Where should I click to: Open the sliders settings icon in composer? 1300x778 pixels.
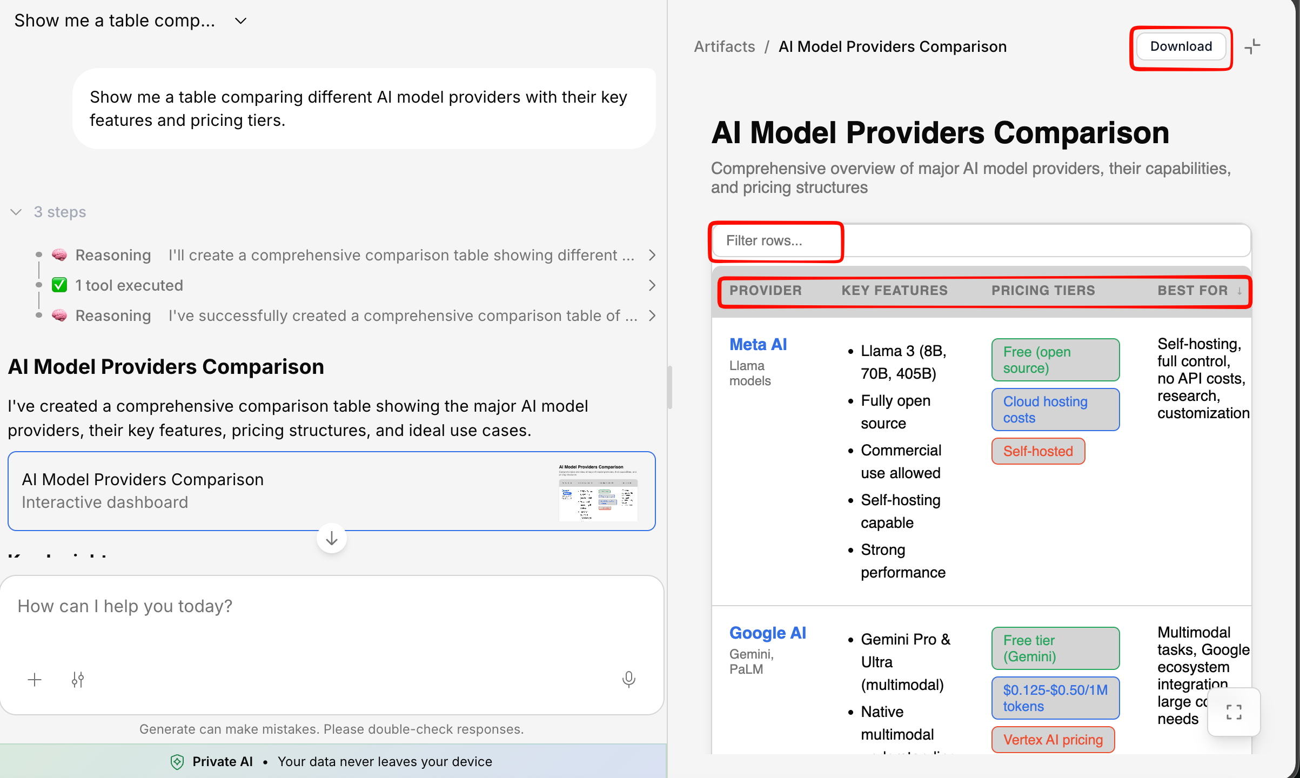pyautogui.click(x=78, y=680)
